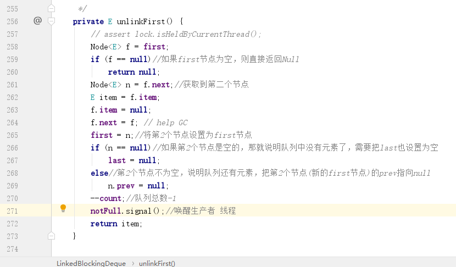This screenshot has height=267, width=456.
Task: Click the 'else' keyword
Action: click(99, 173)
